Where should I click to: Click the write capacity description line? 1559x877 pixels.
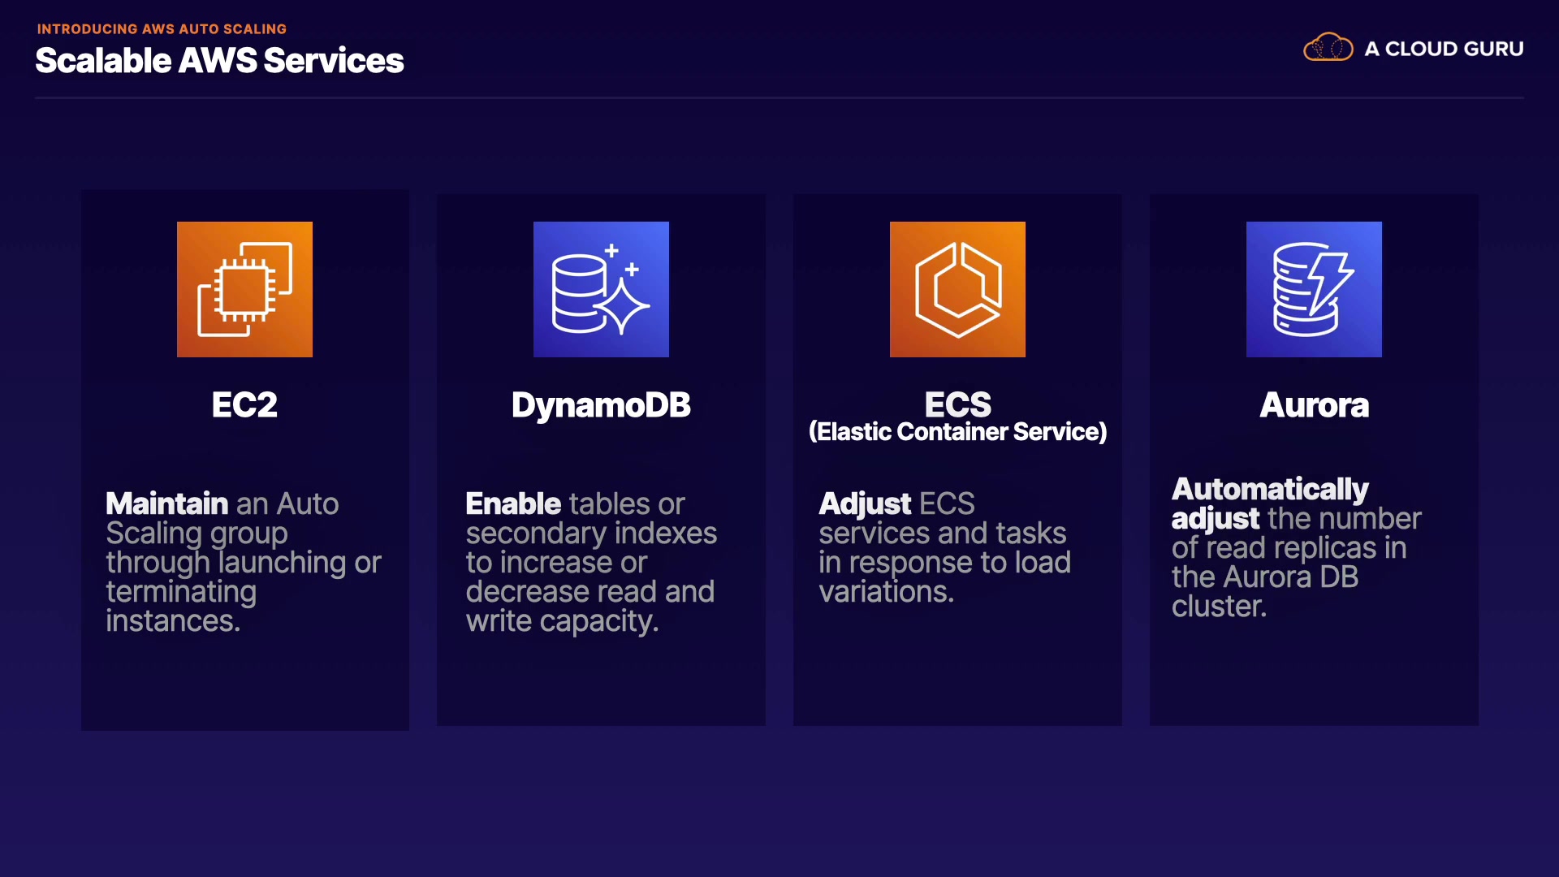(x=562, y=621)
